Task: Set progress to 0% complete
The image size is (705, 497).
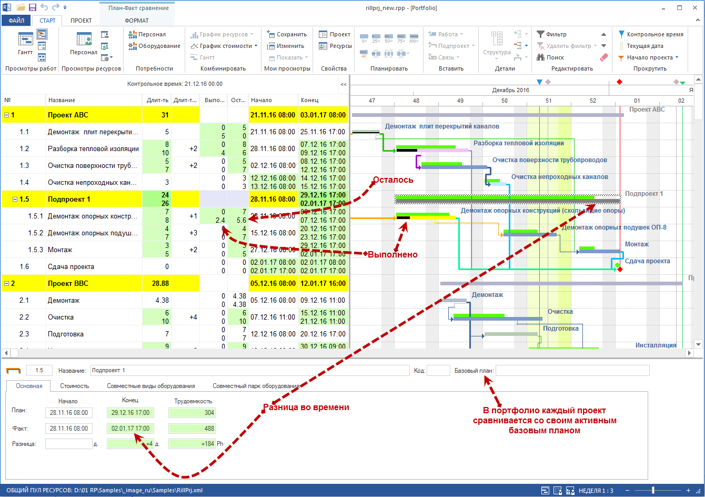Action: 364,38
